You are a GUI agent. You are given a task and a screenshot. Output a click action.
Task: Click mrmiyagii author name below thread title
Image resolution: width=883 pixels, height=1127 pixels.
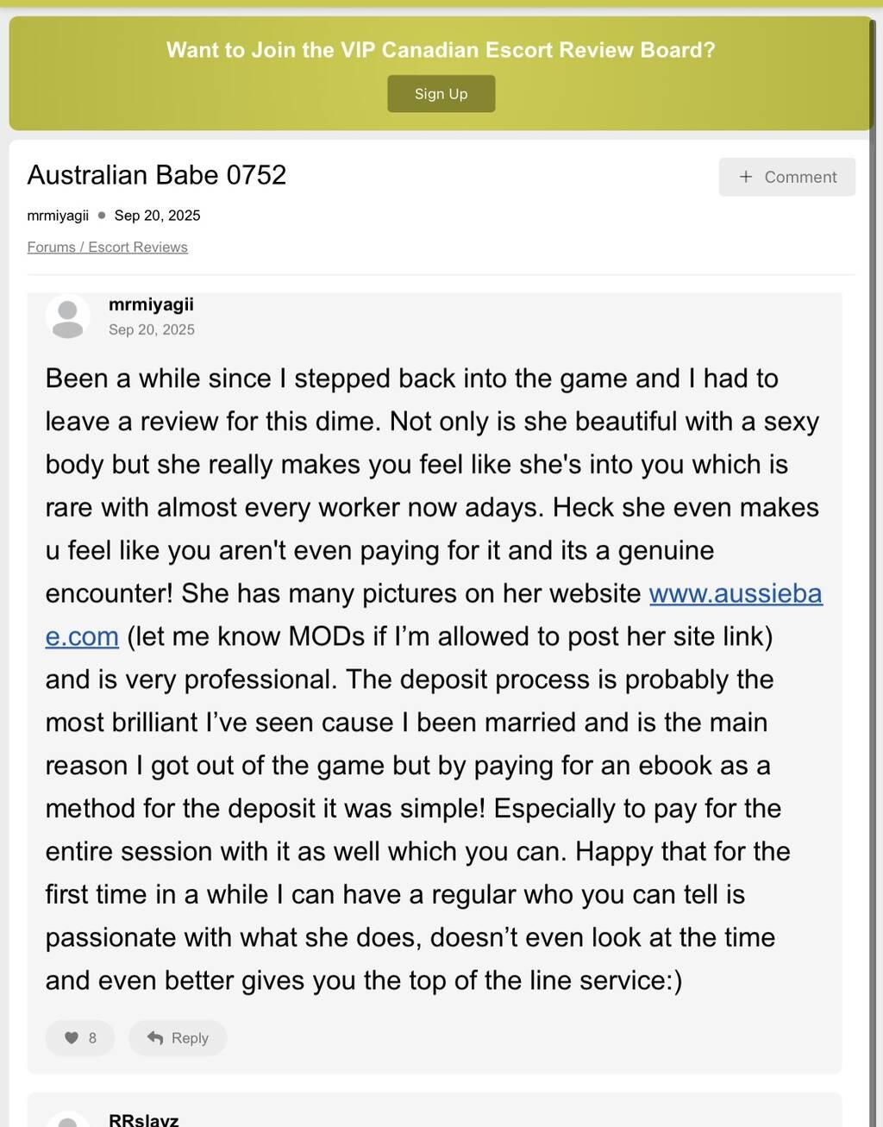58,216
